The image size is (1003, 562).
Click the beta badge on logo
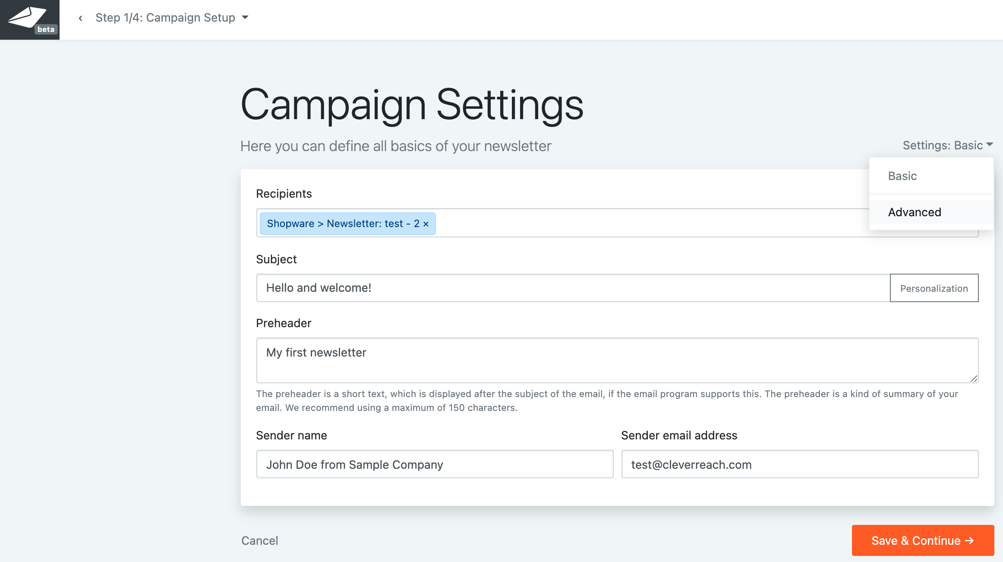[x=46, y=29]
